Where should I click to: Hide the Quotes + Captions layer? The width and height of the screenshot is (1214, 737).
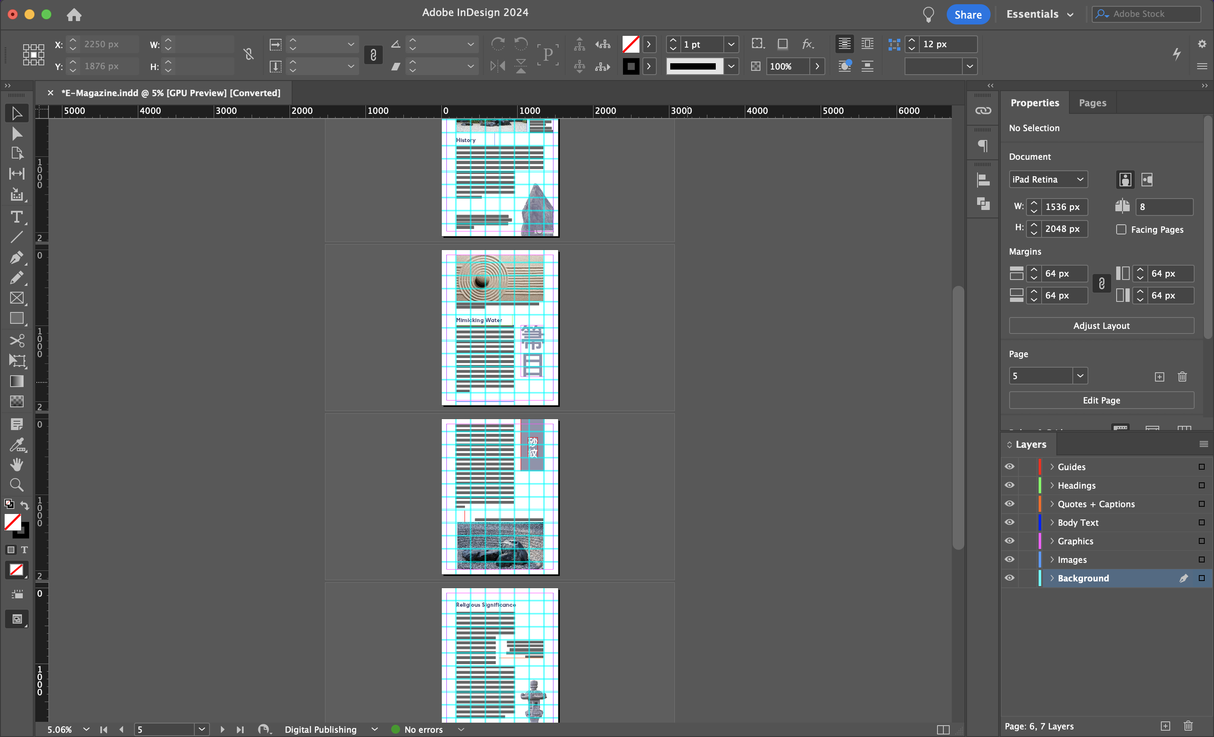(x=1010, y=503)
